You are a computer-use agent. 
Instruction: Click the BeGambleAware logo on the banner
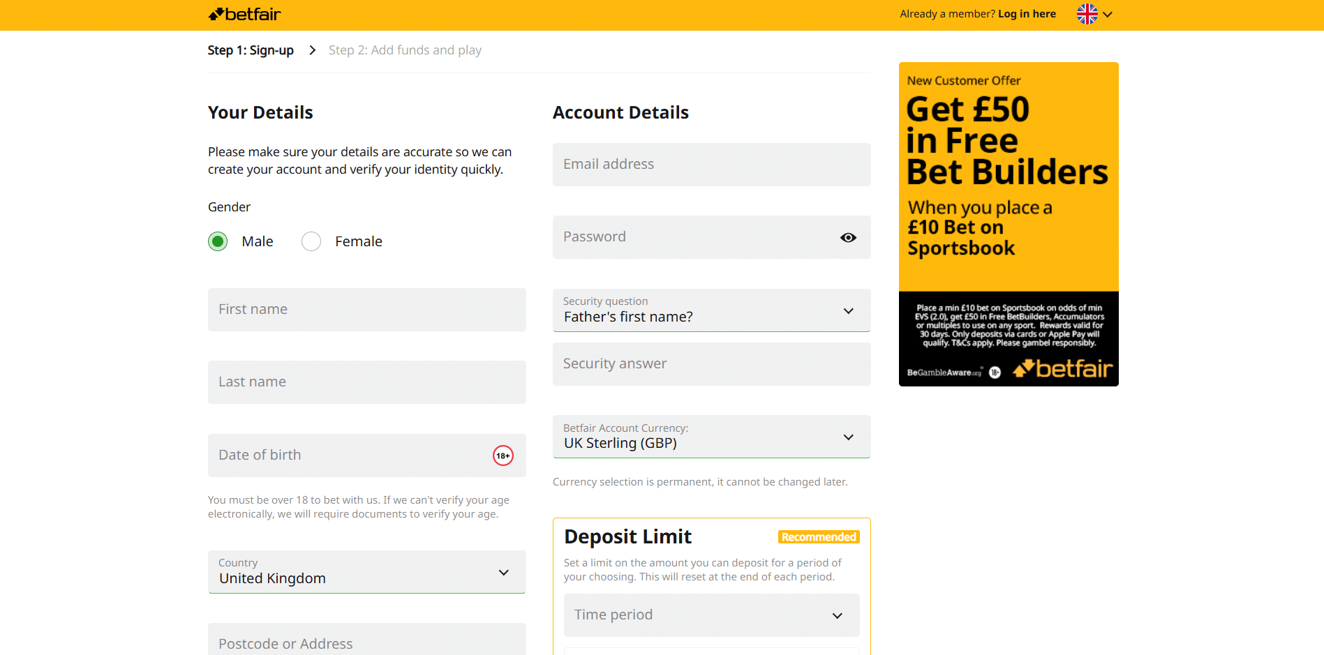[x=943, y=372]
